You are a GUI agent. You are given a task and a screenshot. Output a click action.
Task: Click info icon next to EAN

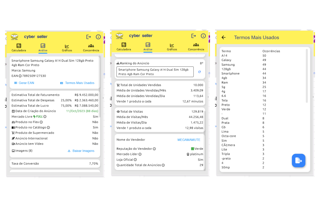coord(20,76)
